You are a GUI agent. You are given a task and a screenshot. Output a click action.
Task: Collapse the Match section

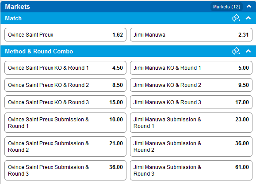click(x=248, y=18)
